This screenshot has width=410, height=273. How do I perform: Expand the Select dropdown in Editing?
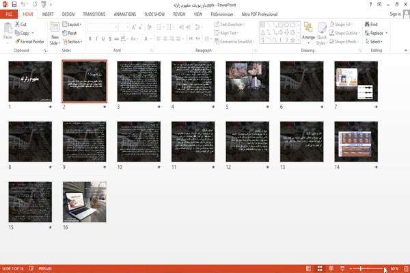(374, 42)
